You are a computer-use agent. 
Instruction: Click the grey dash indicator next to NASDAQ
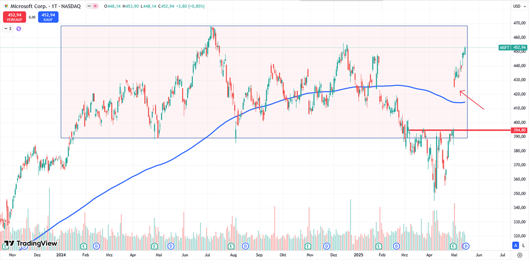(x=90, y=6)
